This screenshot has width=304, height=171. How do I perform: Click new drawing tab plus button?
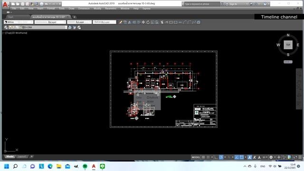[75, 17]
